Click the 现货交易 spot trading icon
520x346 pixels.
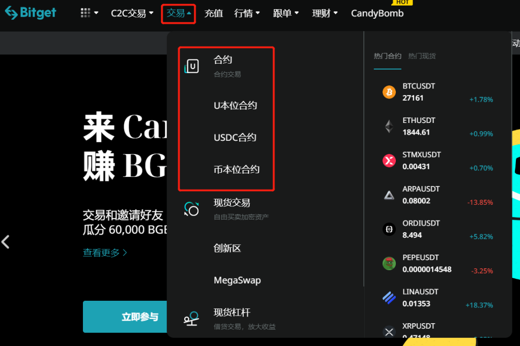coord(191,208)
